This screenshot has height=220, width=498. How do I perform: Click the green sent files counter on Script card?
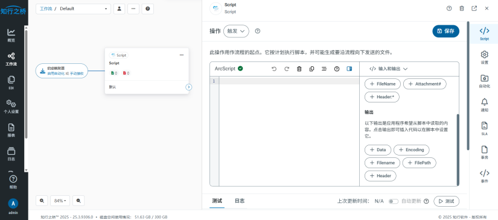point(114,73)
